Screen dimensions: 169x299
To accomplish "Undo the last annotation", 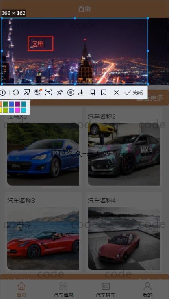I will pyautogui.click(x=16, y=93).
